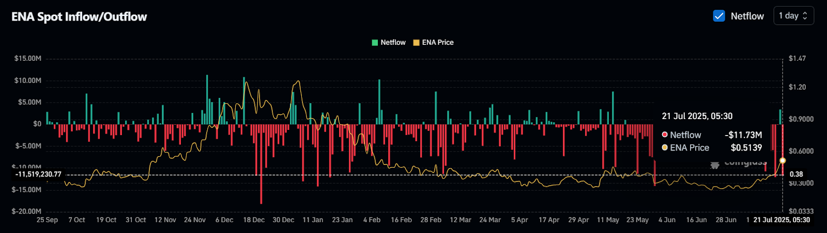Click the $5.00M axis label
The image size is (827, 233).
(x=29, y=102)
